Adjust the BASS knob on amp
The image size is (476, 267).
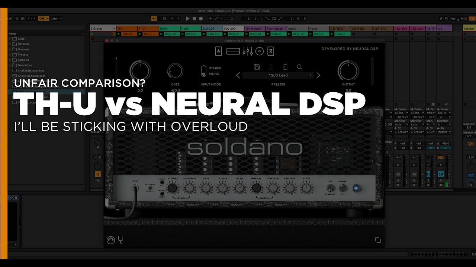coord(206,188)
